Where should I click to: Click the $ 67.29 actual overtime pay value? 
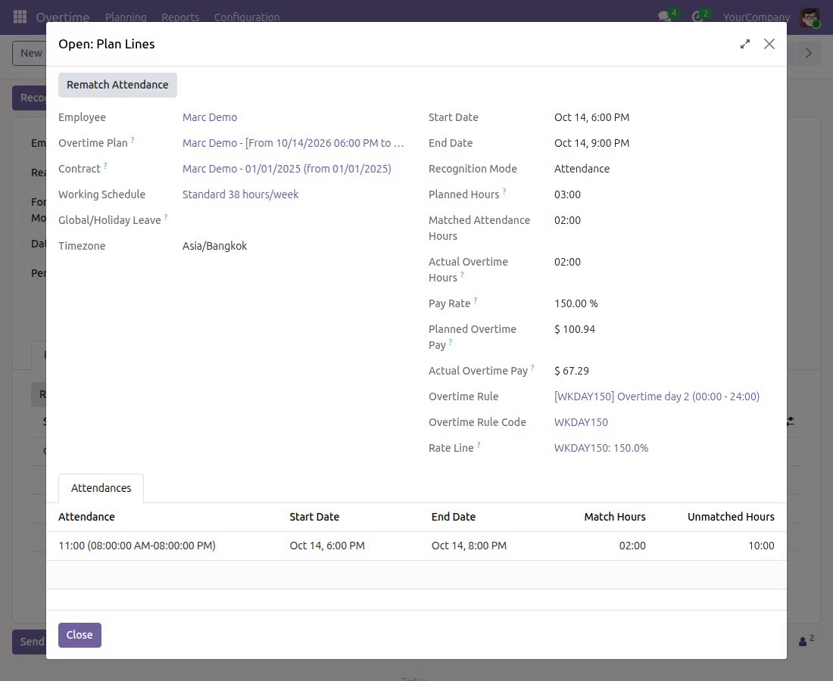click(571, 371)
